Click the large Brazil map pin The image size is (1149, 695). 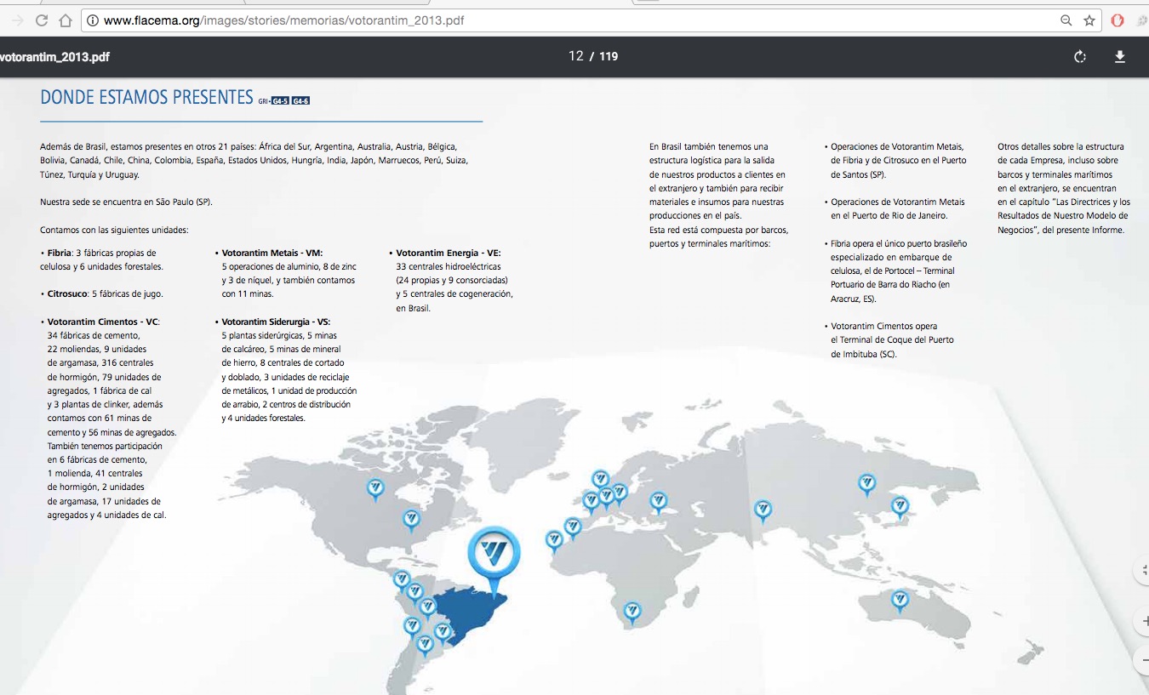(494, 550)
